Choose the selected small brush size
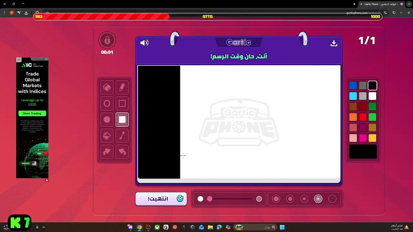 pyautogui.click(x=318, y=199)
